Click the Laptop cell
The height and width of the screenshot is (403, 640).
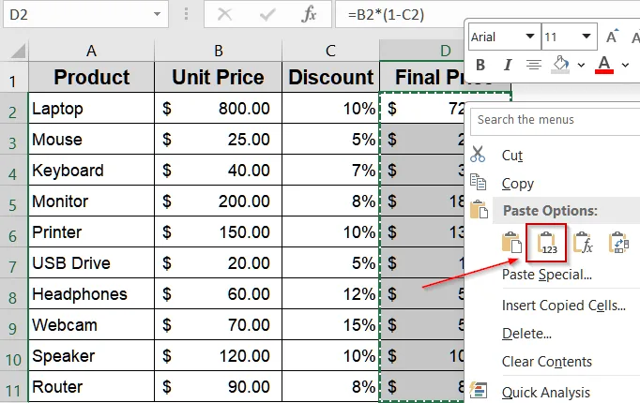coord(91,109)
